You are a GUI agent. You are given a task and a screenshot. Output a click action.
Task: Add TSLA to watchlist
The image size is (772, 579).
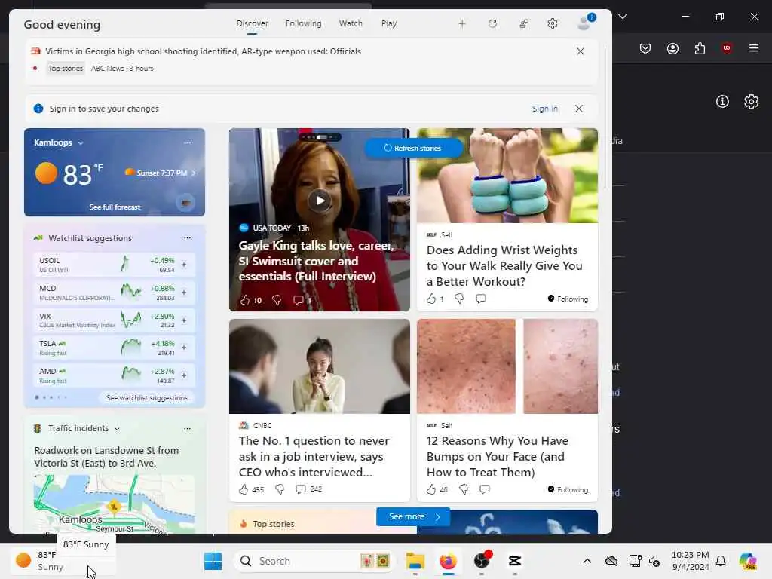184,347
